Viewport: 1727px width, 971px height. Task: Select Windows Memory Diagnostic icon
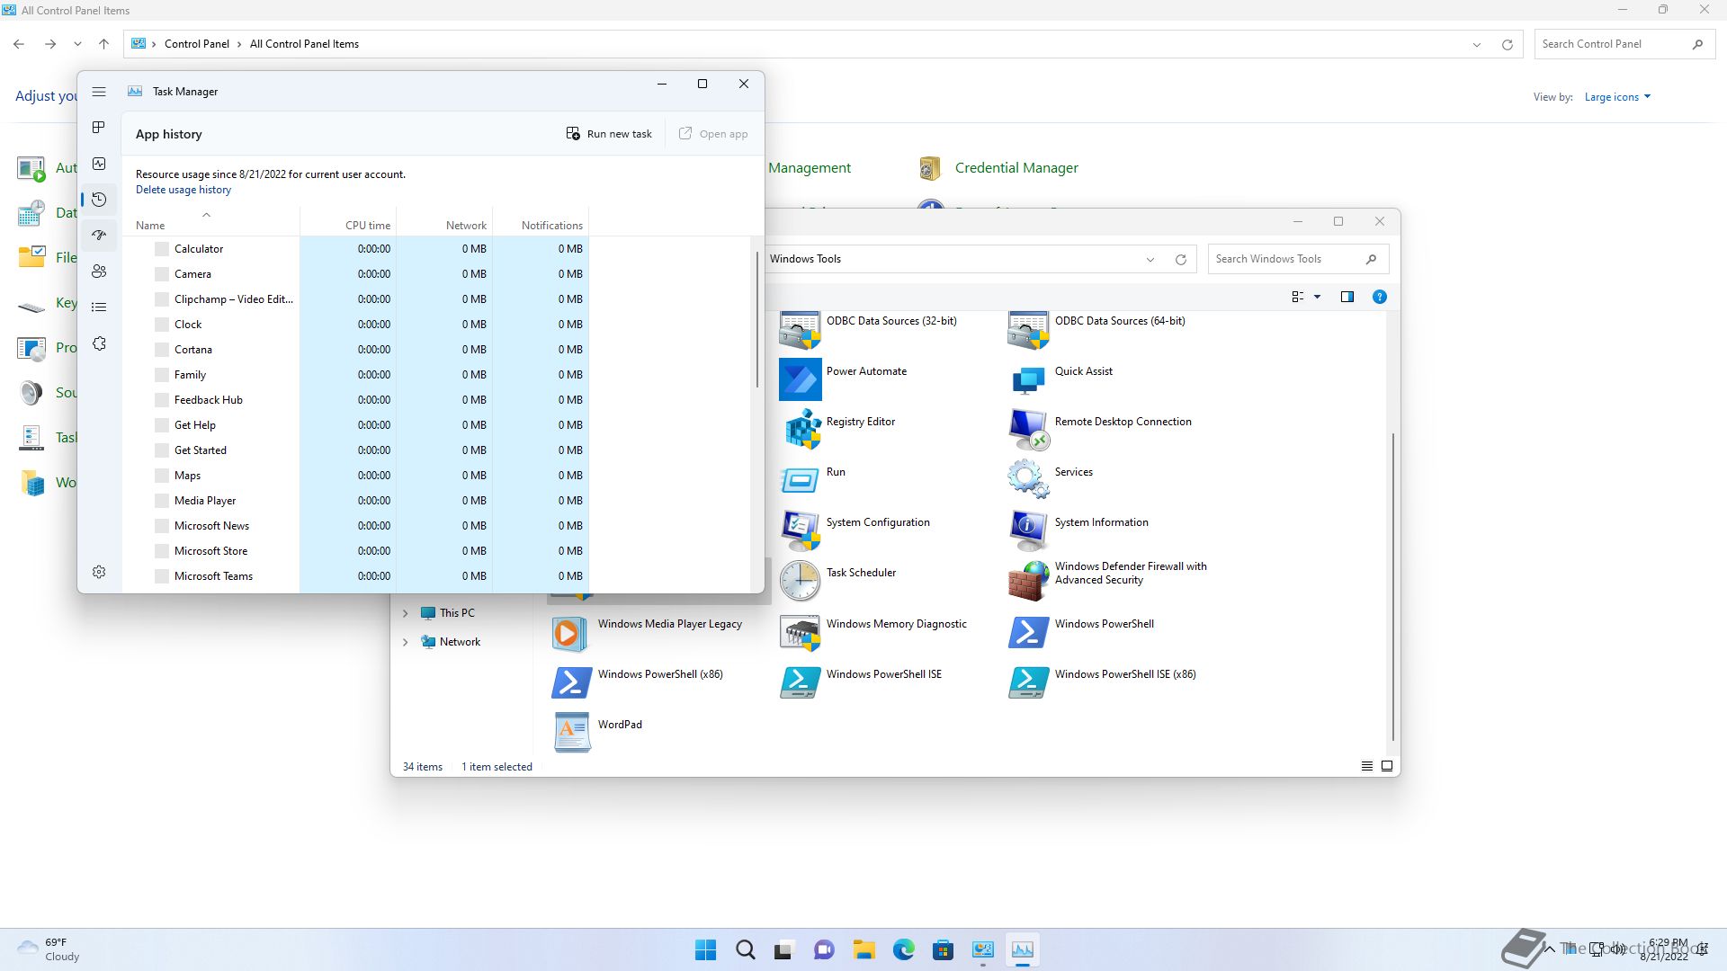click(x=800, y=631)
